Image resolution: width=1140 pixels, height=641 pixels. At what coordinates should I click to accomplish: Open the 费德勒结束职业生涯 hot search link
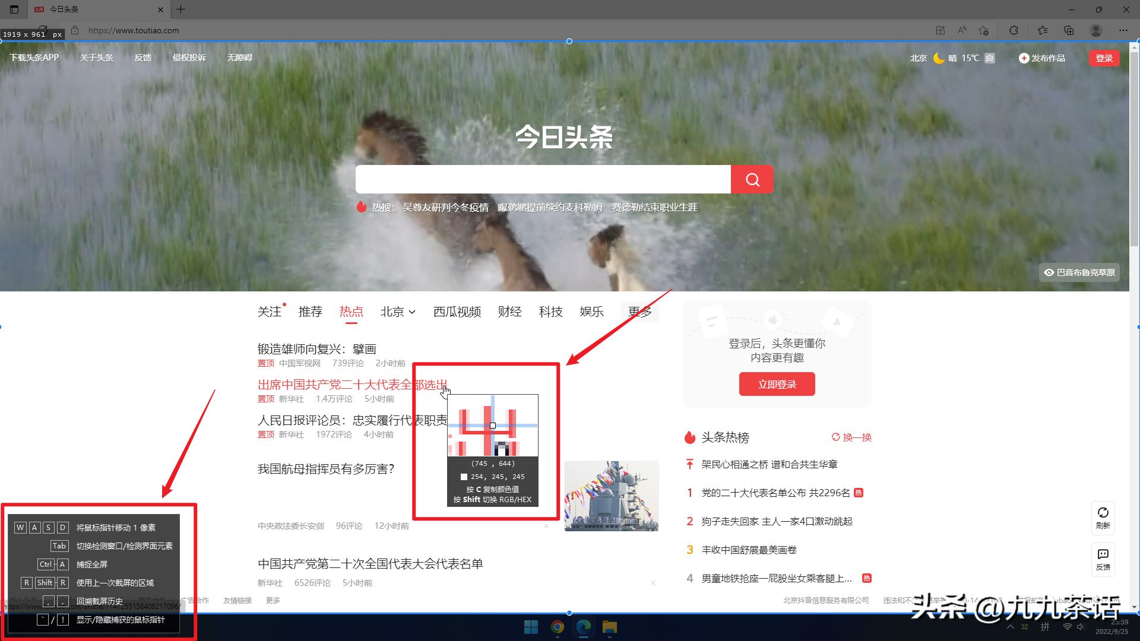pos(654,207)
